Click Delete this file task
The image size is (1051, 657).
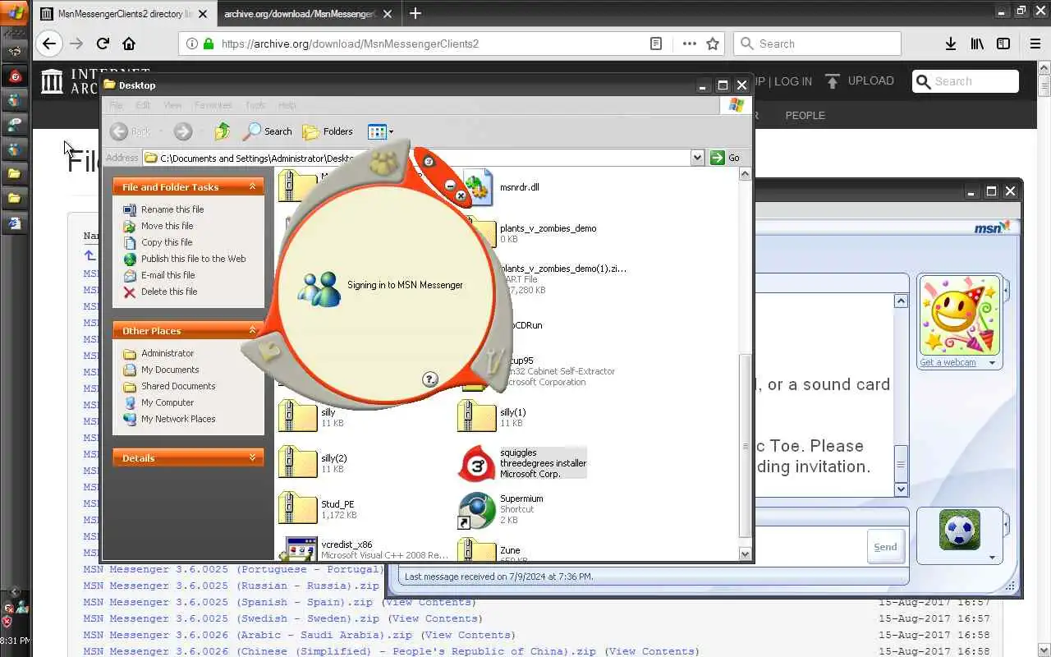point(169,292)
